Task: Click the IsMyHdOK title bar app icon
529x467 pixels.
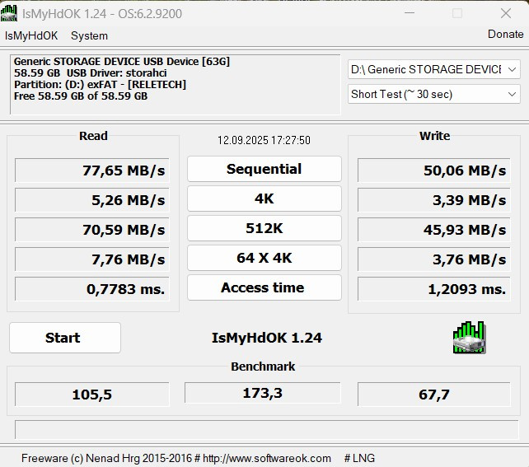Action: pyautogui.click(x=11, y=13)
